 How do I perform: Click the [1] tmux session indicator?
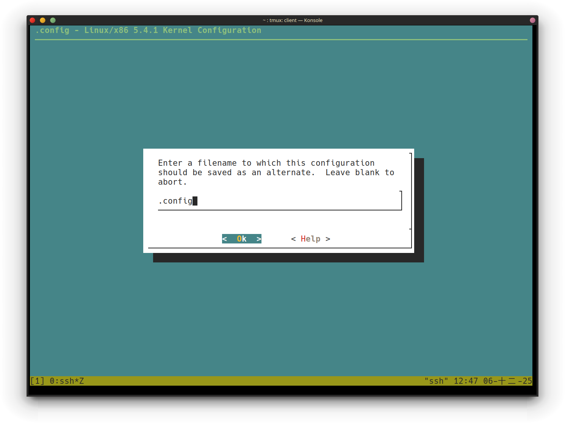coord(37,381)
